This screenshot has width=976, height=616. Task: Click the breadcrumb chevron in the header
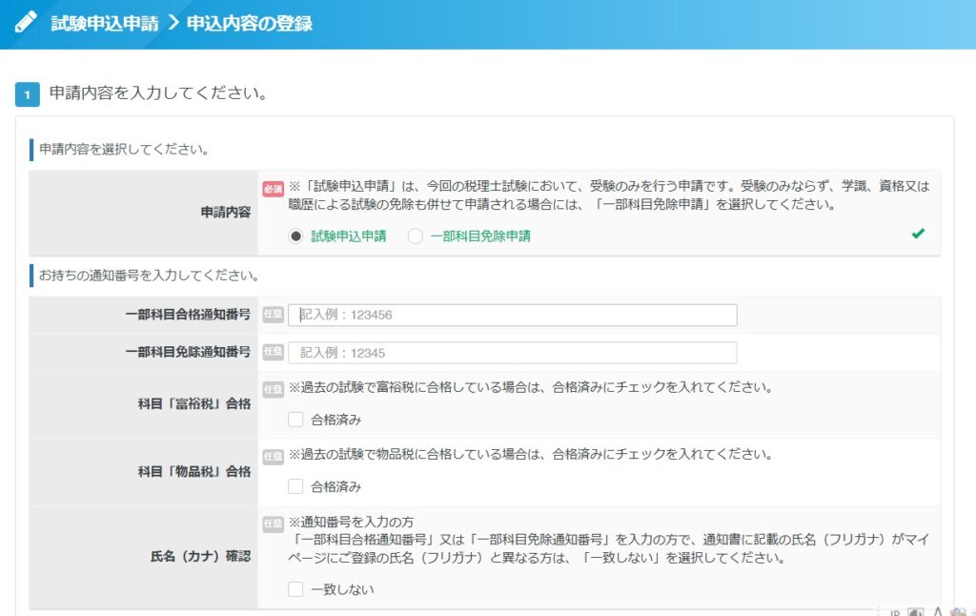click(173, 23)
